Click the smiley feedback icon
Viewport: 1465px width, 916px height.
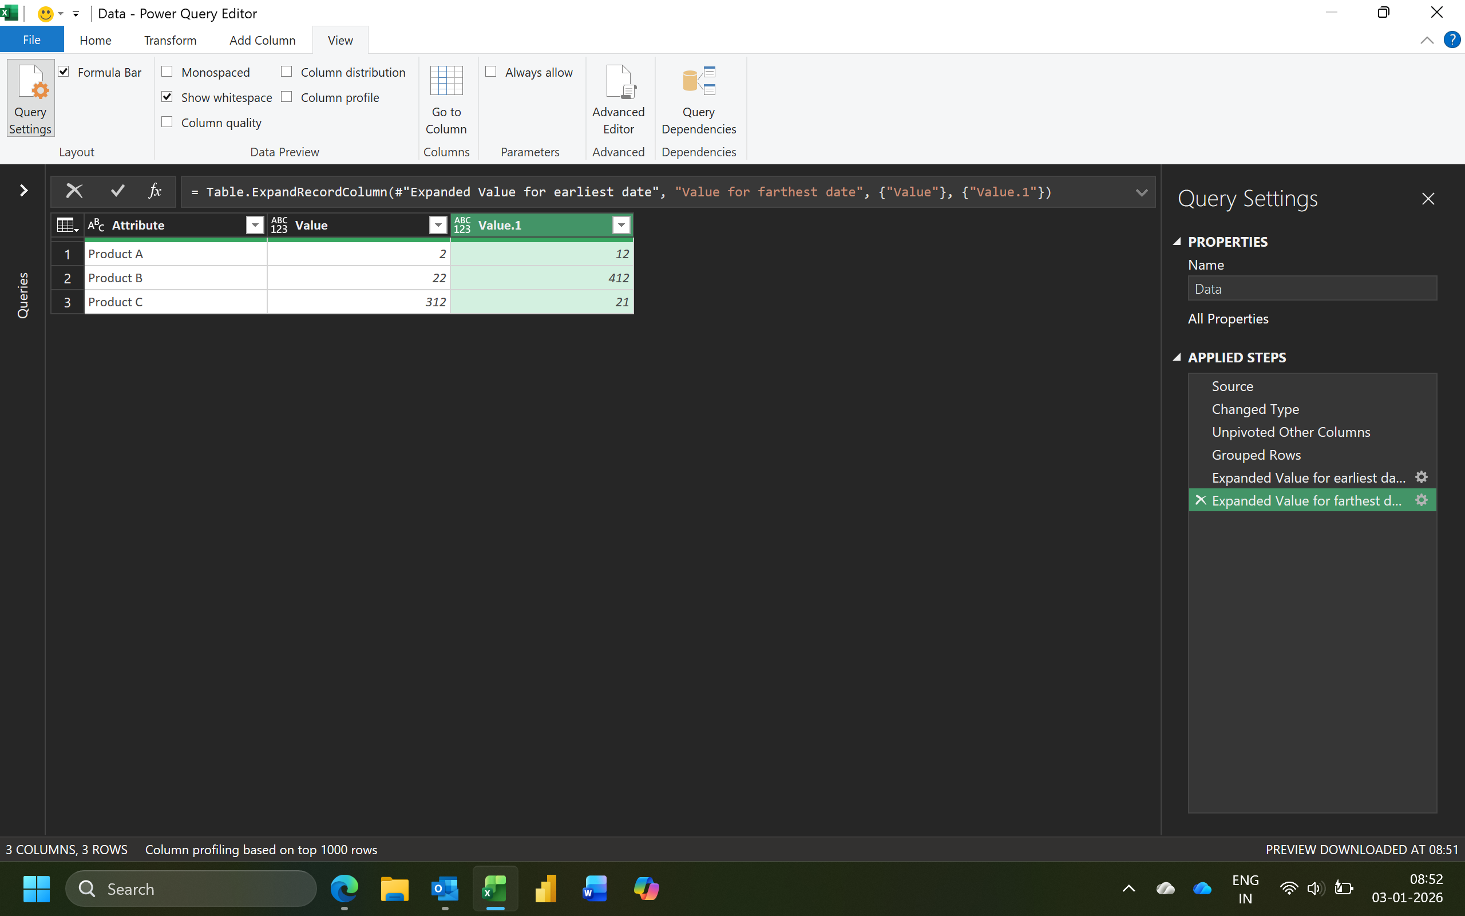tap(45, 13)
